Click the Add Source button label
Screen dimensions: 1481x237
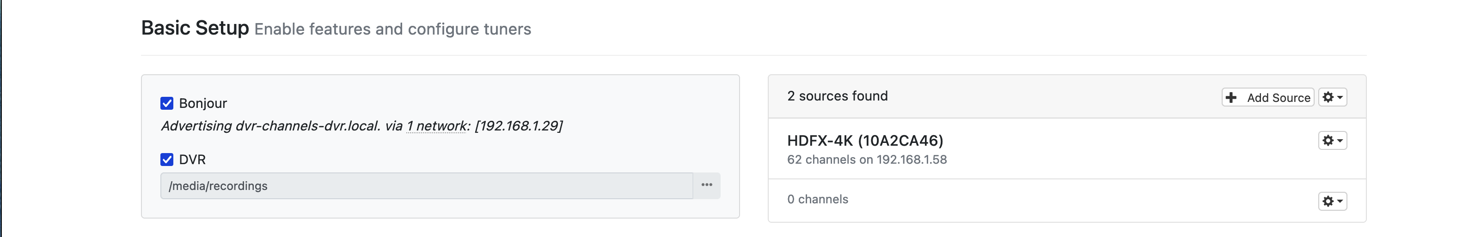[1278, 98]
